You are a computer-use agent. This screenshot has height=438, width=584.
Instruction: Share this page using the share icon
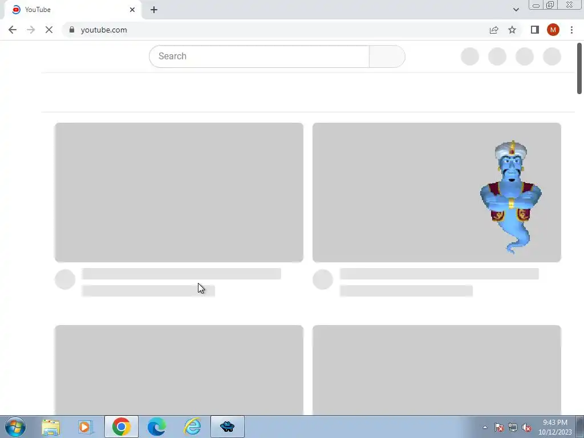click(x=494, y=30)
